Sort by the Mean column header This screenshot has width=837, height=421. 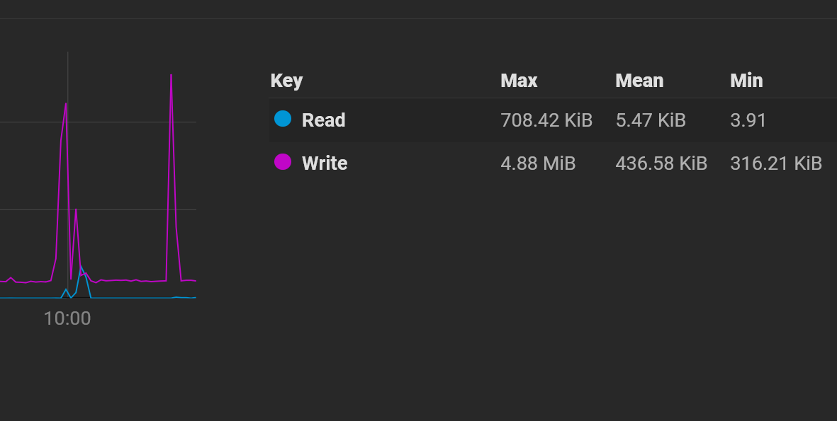click(x=639, y=81)
